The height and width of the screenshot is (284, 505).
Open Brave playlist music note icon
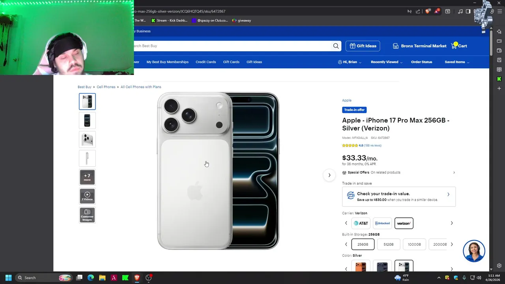pos(460,11)
